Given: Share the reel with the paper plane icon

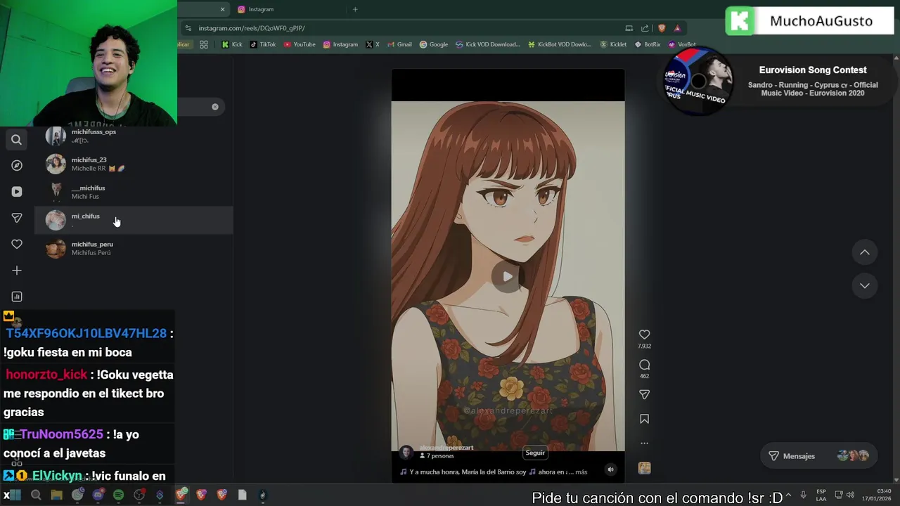Looking at the screenshot, I should pos(644,395).
